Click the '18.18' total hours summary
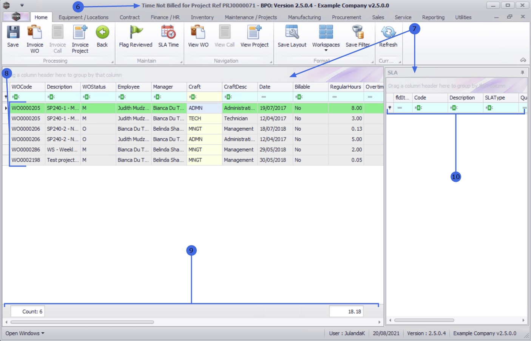The height and width of the screenshot is (341, 531). tap(346, 312)
